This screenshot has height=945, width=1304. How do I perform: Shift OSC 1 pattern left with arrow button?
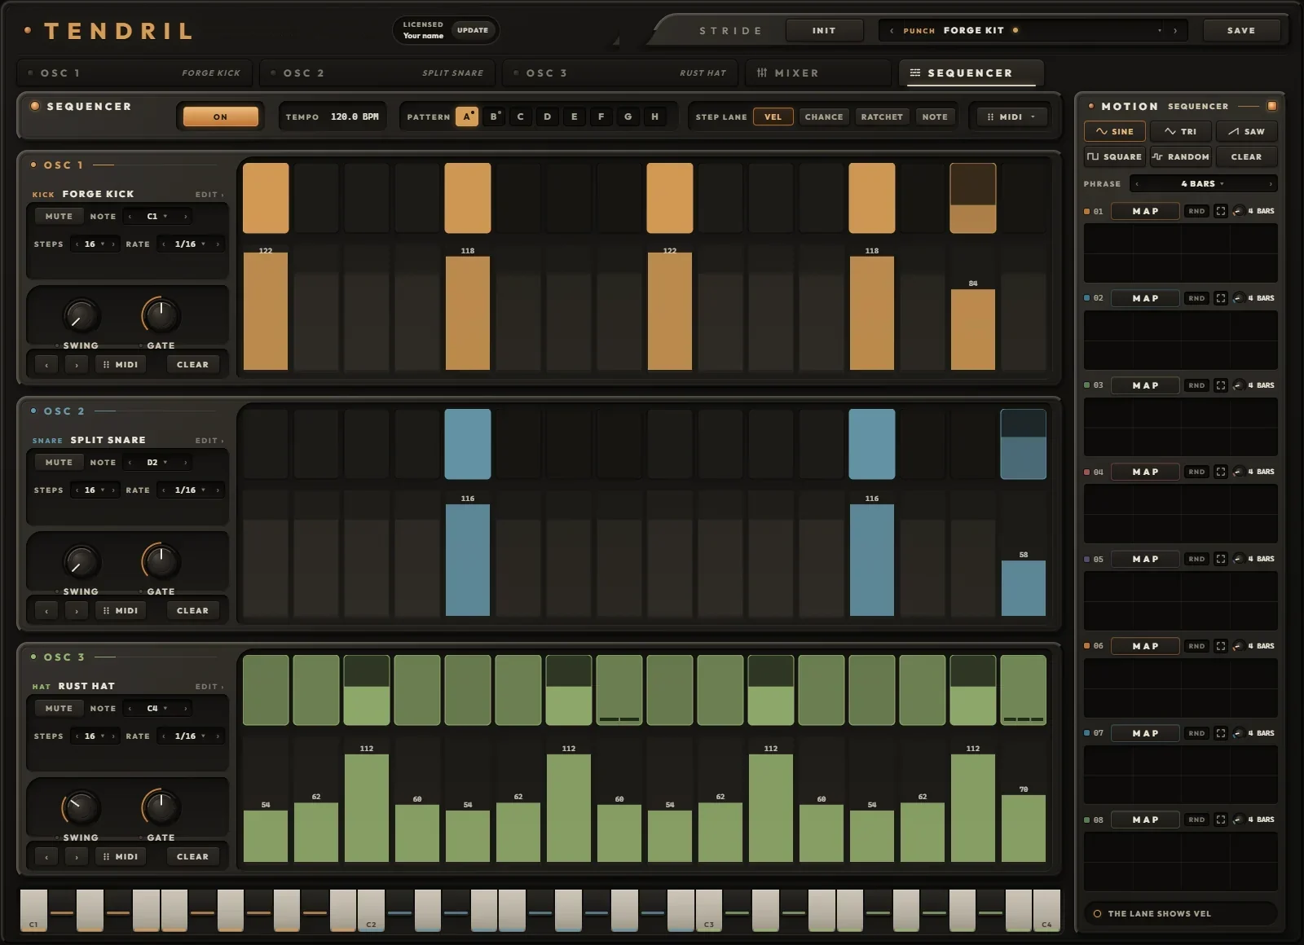coord(46,365)
